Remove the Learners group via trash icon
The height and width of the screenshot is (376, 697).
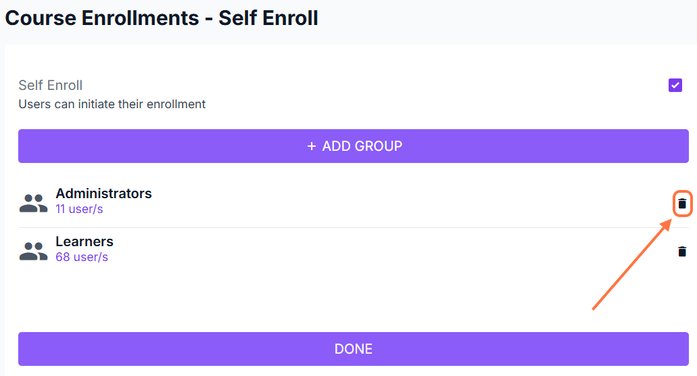pos(682,252)
